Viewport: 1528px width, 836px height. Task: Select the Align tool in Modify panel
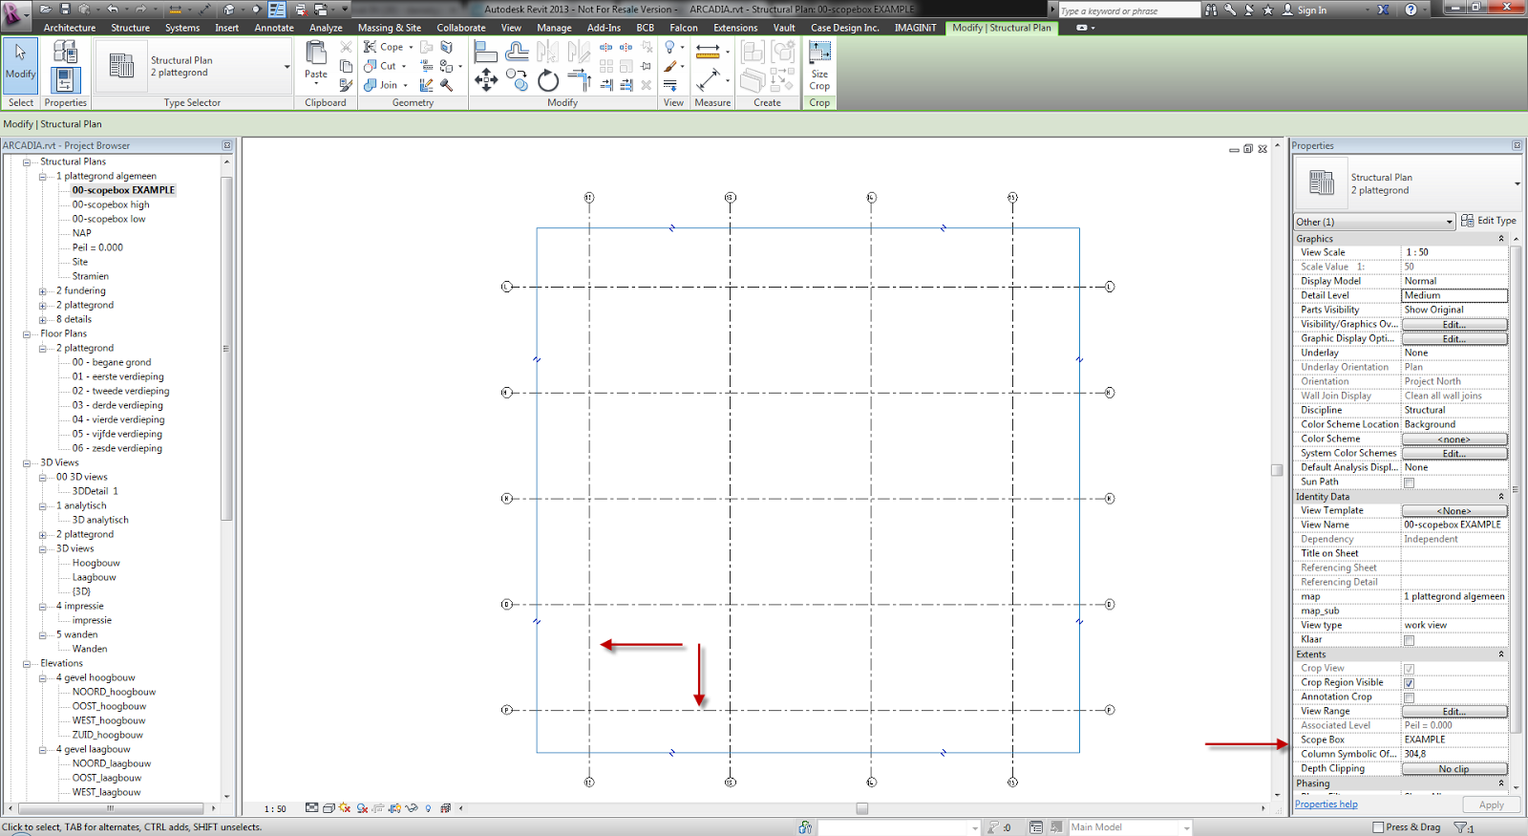click(486, 52)
